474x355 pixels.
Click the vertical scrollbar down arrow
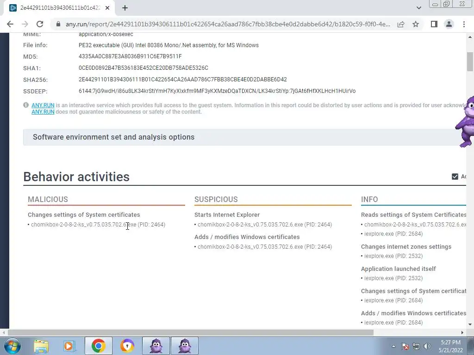[470, 324]
